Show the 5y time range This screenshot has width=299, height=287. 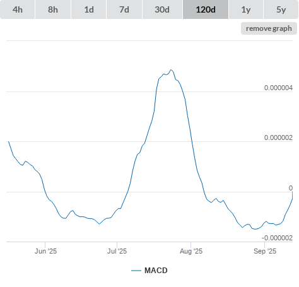tap(281, 9)
